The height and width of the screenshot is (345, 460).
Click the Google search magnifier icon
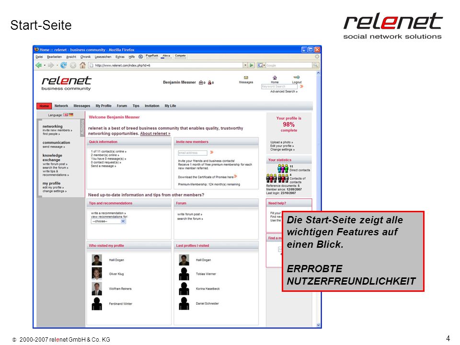tap(315, 65)
